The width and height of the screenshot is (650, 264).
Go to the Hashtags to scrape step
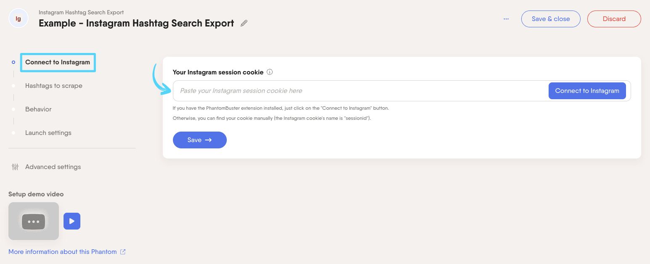[x=54, y=86]
